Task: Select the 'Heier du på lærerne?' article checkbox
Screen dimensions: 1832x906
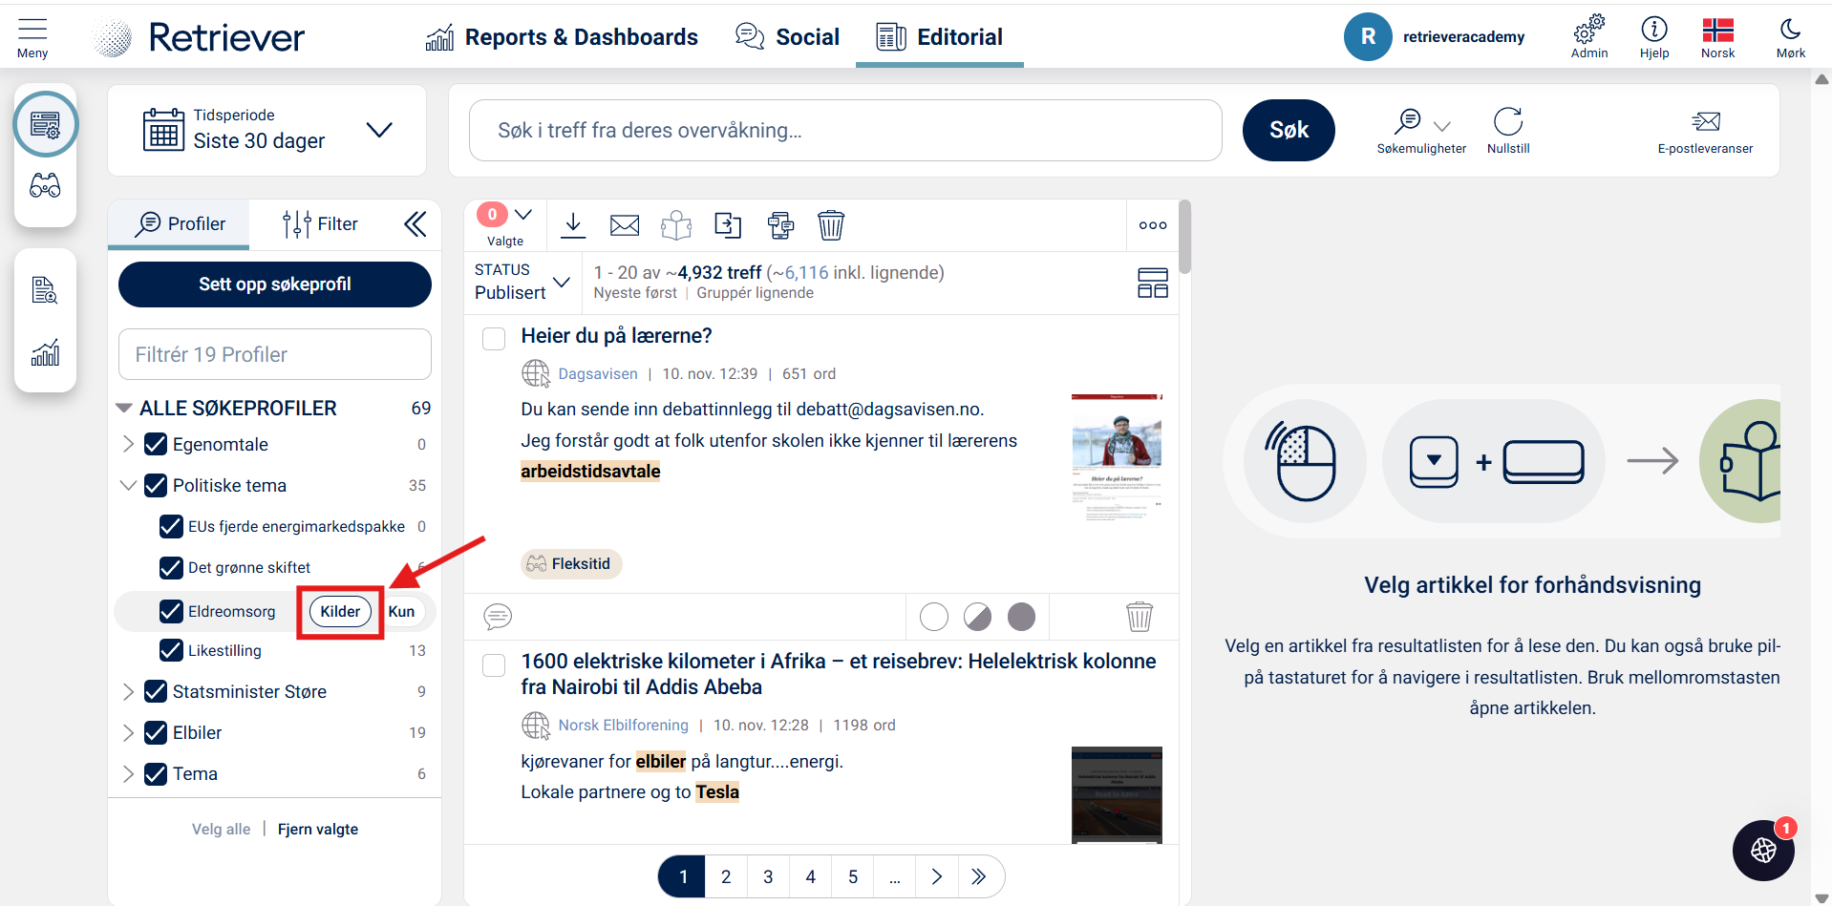Action: pyautogui.click(x=494, y=339)
